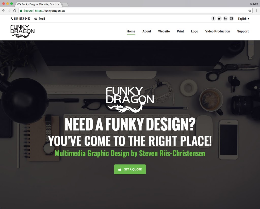Image resolution: width=260 pixels, height=209 pixels.
Task: Click the Secure label in the address bar
Action: pos(28,11)
